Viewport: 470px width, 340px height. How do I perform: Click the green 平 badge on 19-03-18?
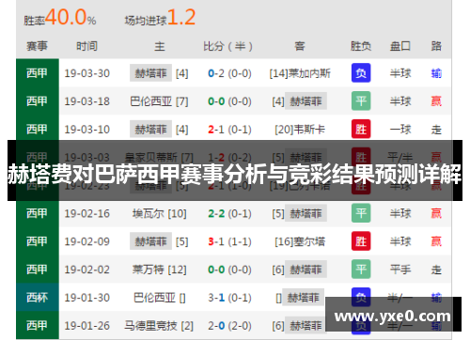[x=361, y=100]
